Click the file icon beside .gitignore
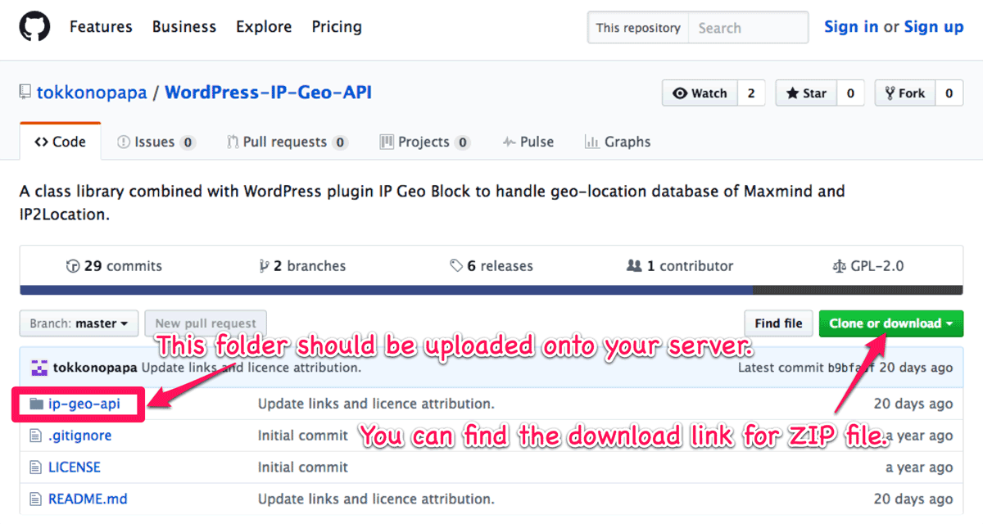The height and width of the screenshot is (524, 983). pyautogui.click(x=35, y=436)
